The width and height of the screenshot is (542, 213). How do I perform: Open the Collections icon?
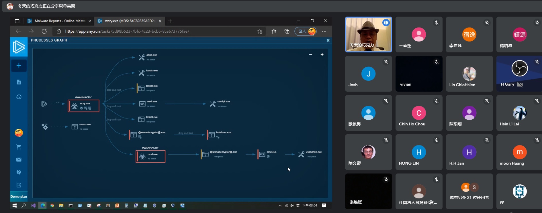[287, 31]
